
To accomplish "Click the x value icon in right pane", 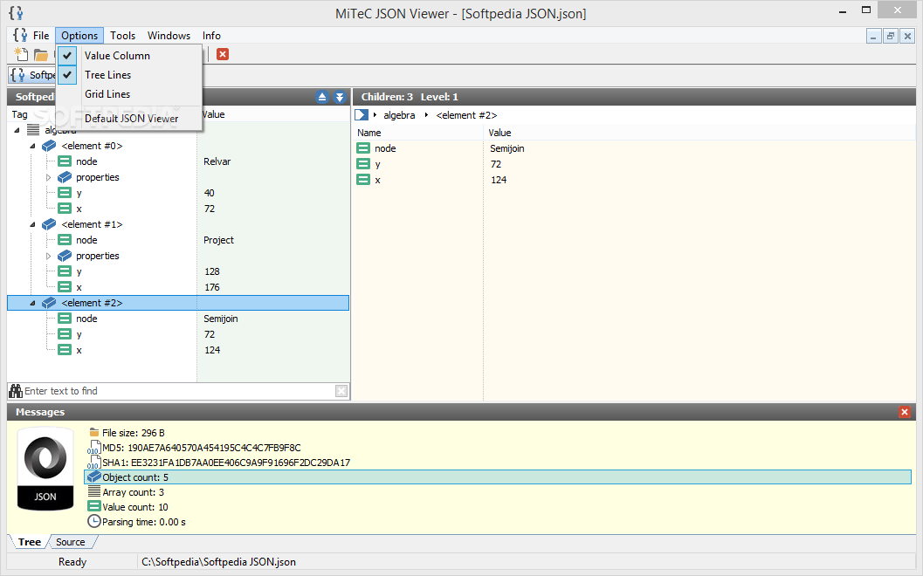I will pos(364,180).
